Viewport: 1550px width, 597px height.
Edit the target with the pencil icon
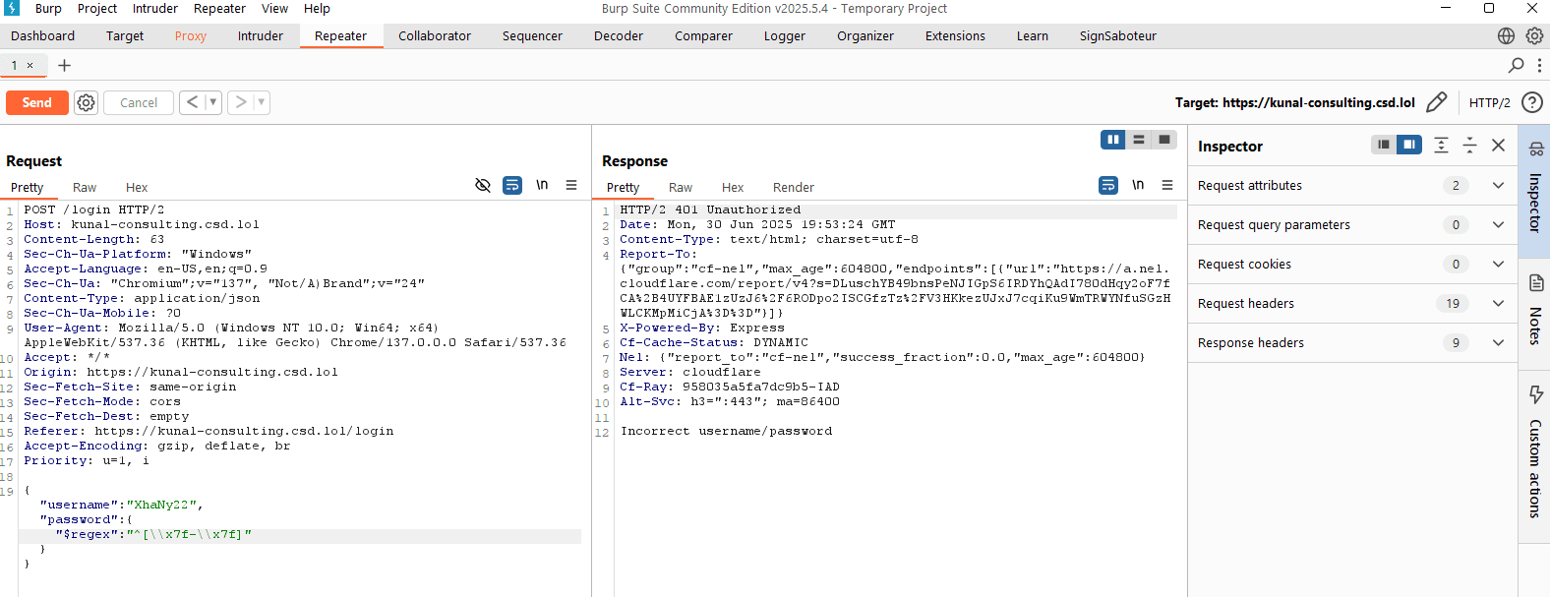pyautogui.click(x=1436, y=102)
